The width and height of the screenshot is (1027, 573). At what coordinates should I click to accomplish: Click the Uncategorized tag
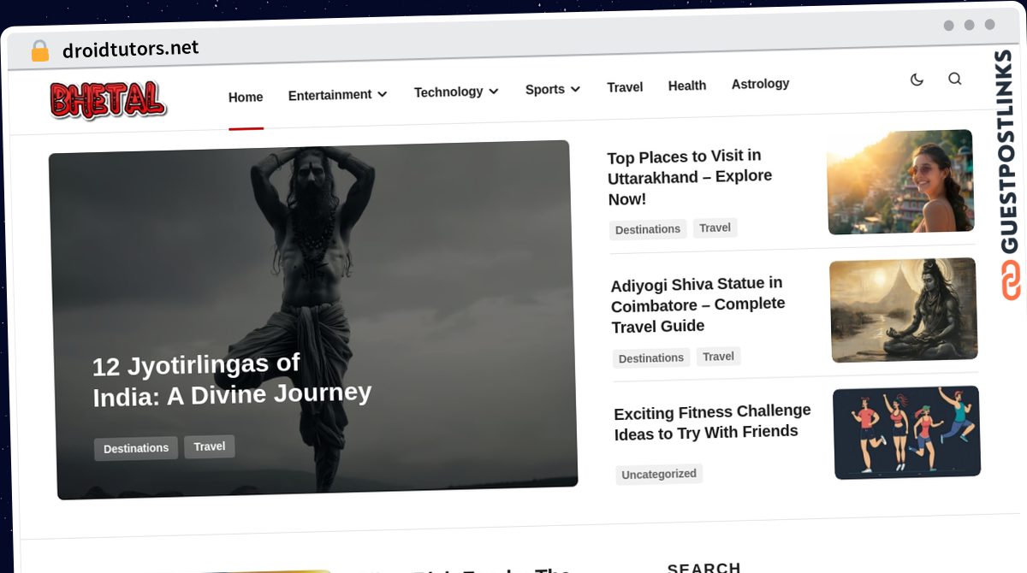659,474
